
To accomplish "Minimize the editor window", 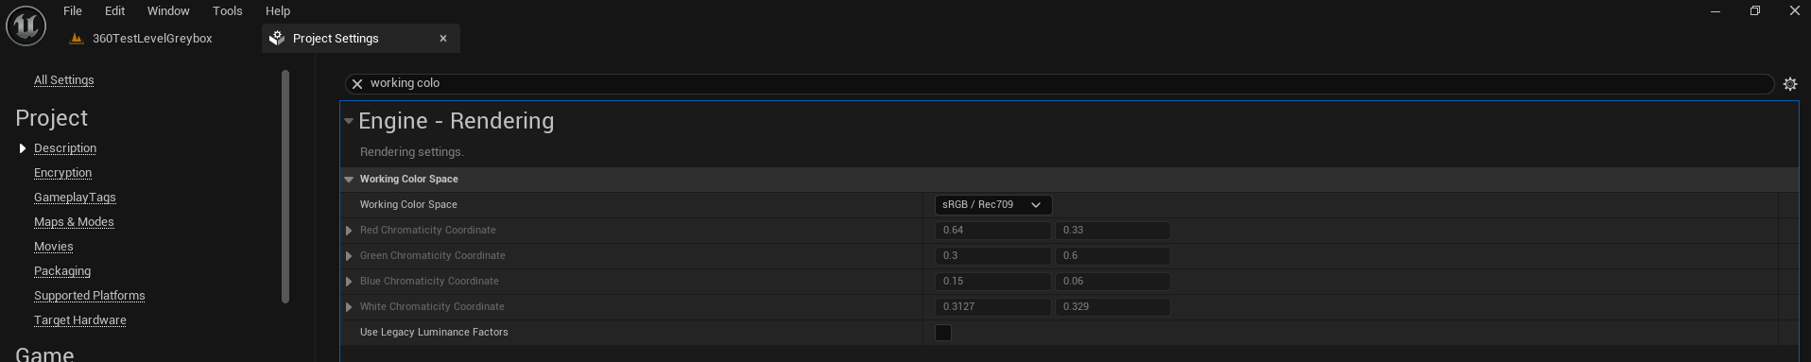I will [x=1715, y=11].
